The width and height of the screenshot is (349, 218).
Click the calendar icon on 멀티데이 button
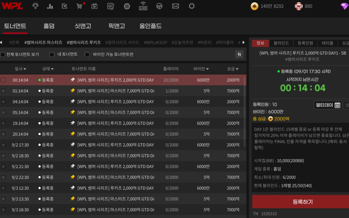(x=337, y=105)
